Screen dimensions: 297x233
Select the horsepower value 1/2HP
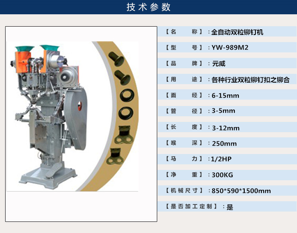point(221,159)
